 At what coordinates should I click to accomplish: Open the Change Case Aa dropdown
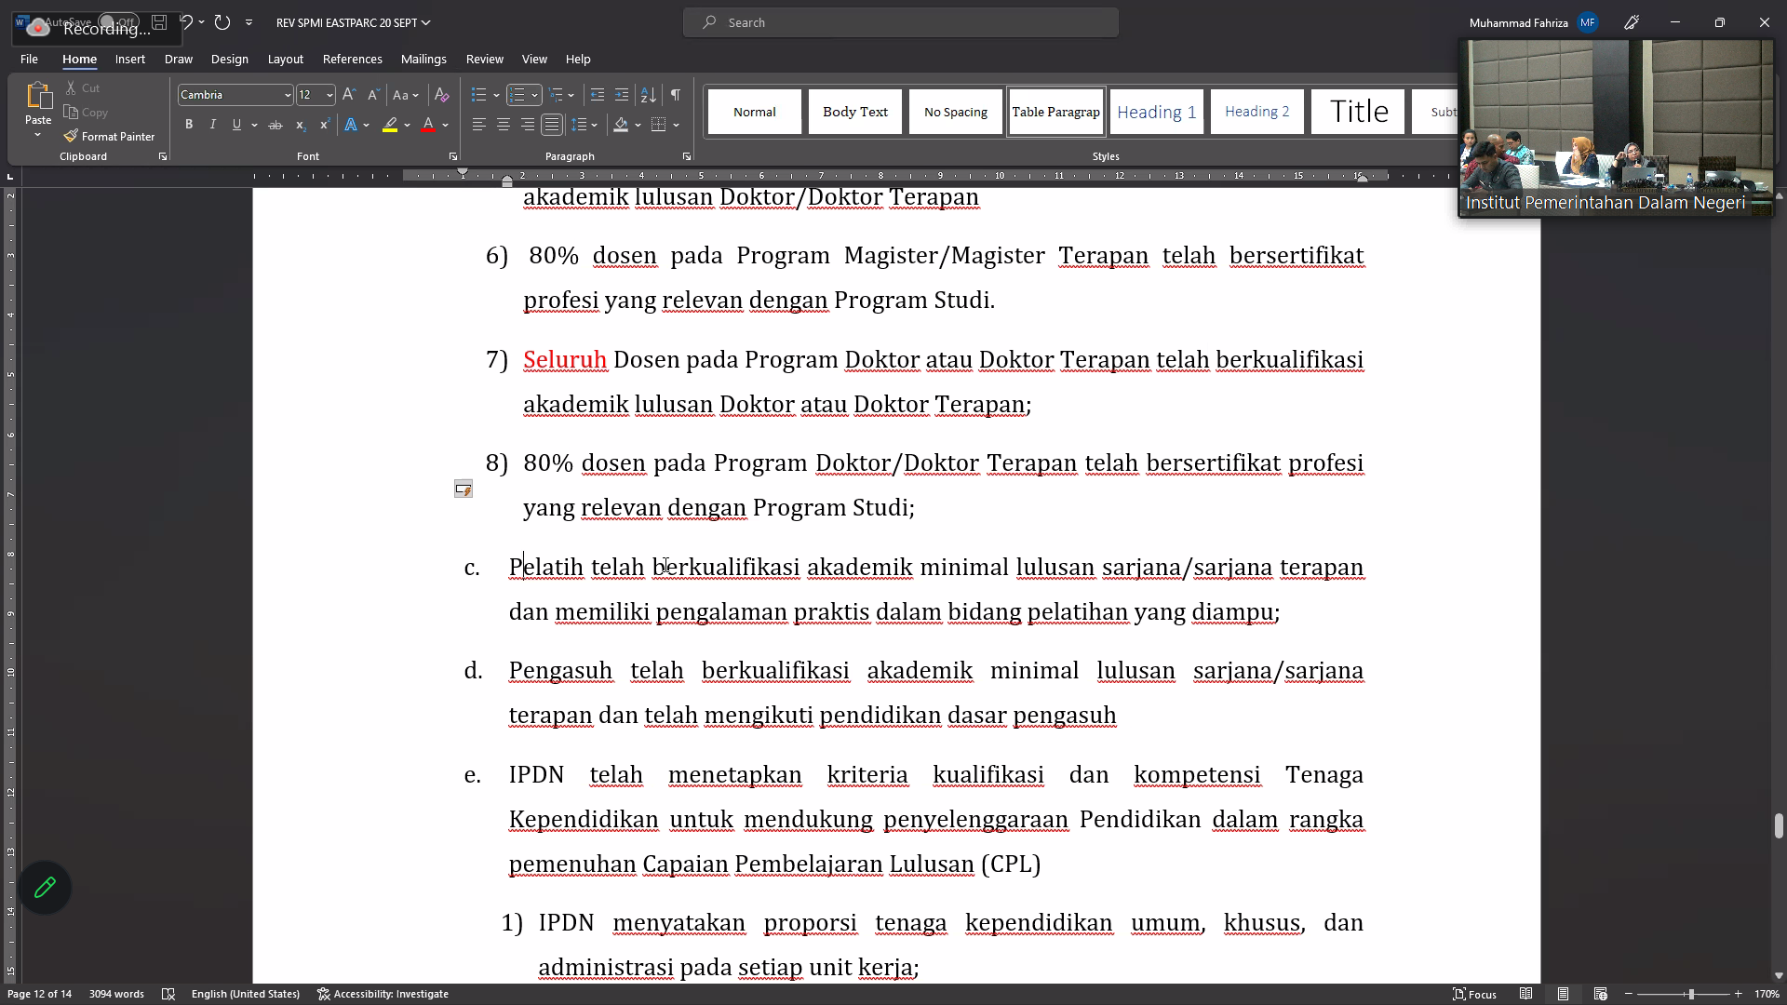[406, 95]
